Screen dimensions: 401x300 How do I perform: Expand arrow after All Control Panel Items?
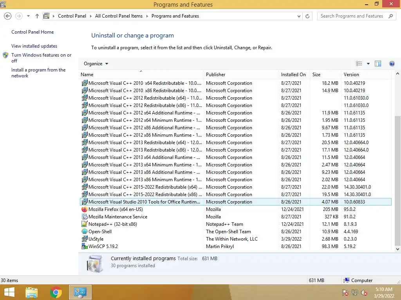tap(147, 16)
